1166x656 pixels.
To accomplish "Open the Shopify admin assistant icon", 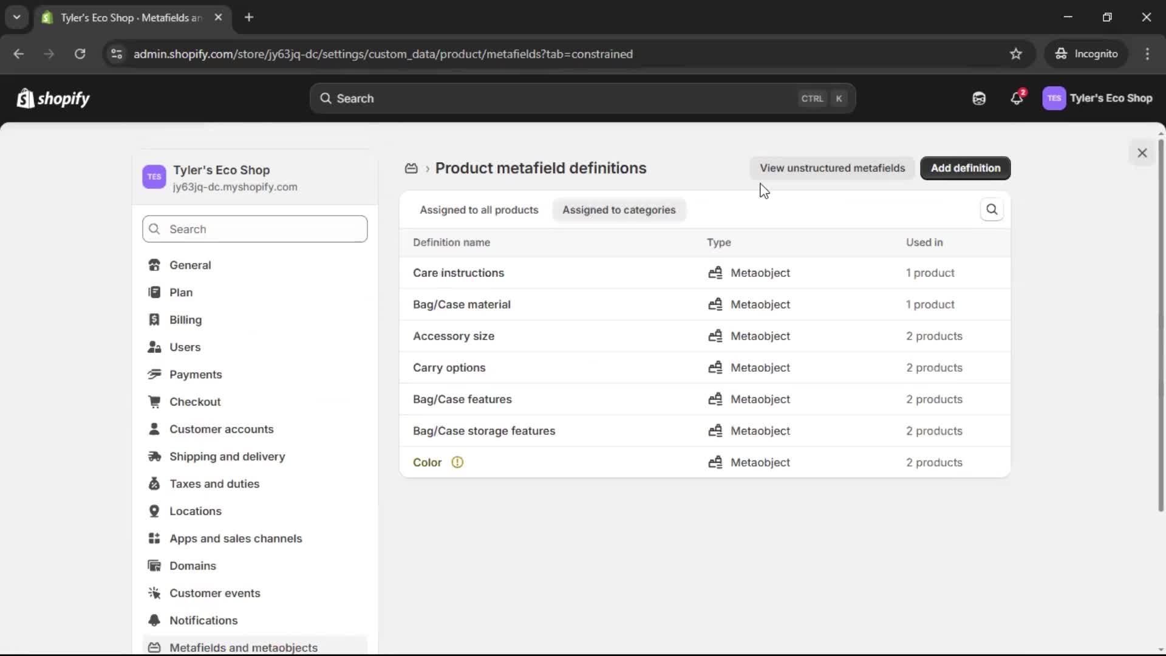I will pyautogui.click(x=978, y=98).
